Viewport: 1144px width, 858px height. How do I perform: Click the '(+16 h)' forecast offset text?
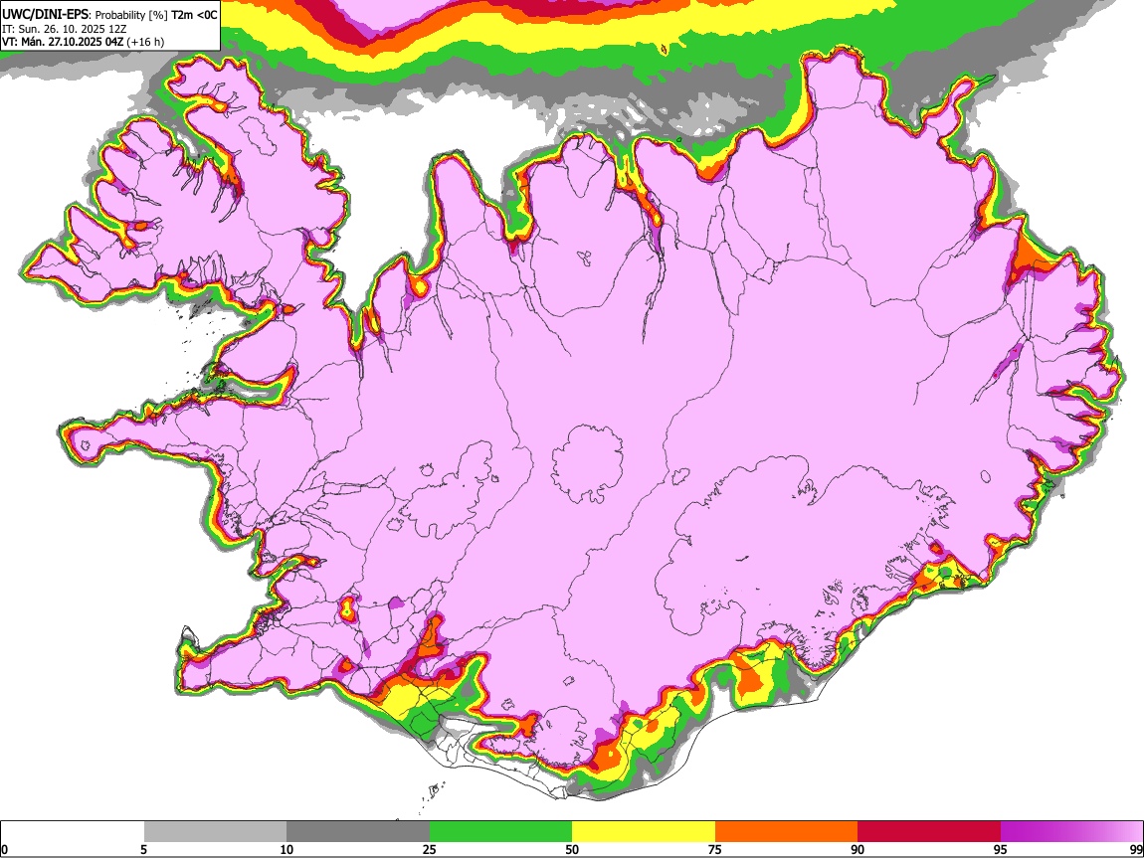pos(145,42)
